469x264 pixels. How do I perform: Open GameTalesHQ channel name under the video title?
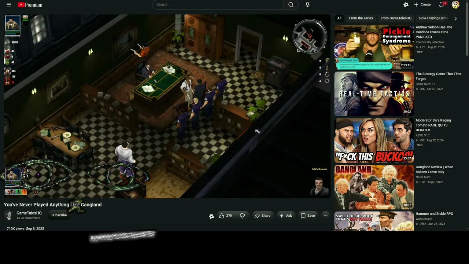tap(29, 213)
